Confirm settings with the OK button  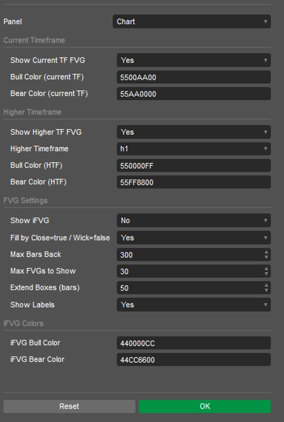pos(204,406)
